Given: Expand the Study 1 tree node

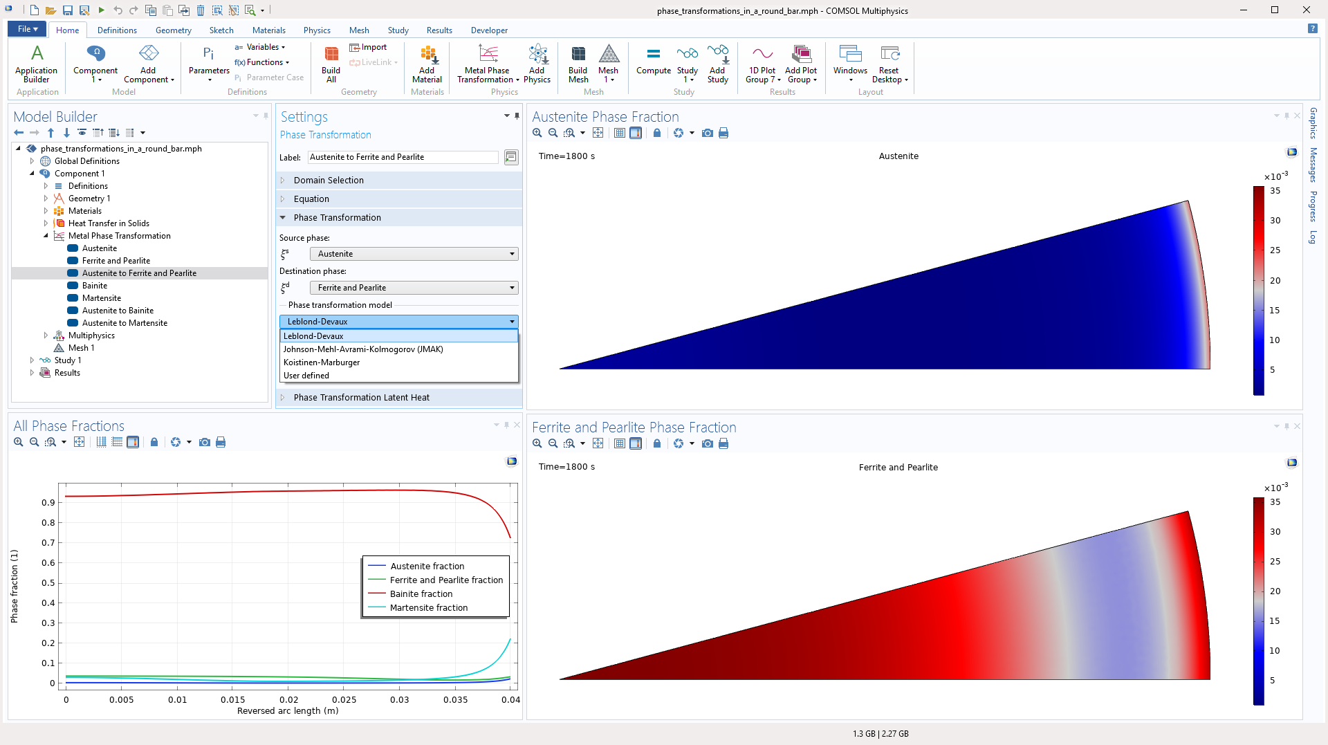Looking at the screenshot, I should click(32, 360).
